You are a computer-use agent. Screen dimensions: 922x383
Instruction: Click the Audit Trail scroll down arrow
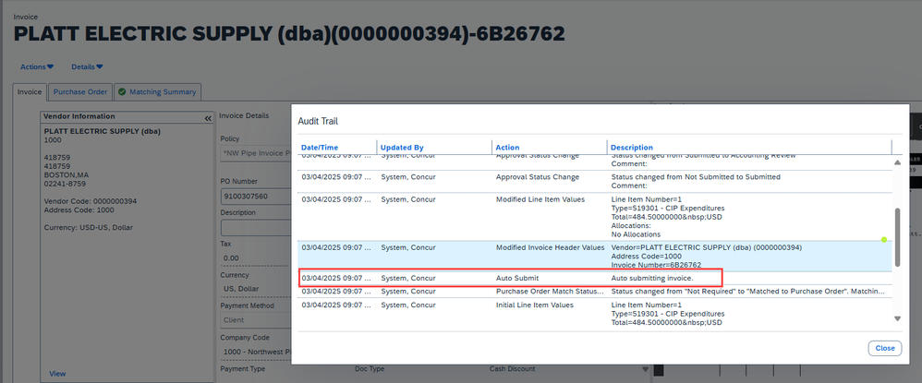pos(897,318)
